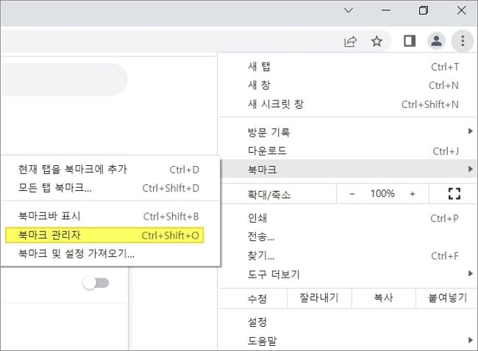Viewport: 478px width, 351px height.
Task: Click the three-dot Chrome menu button
Action: coord(463,41)
